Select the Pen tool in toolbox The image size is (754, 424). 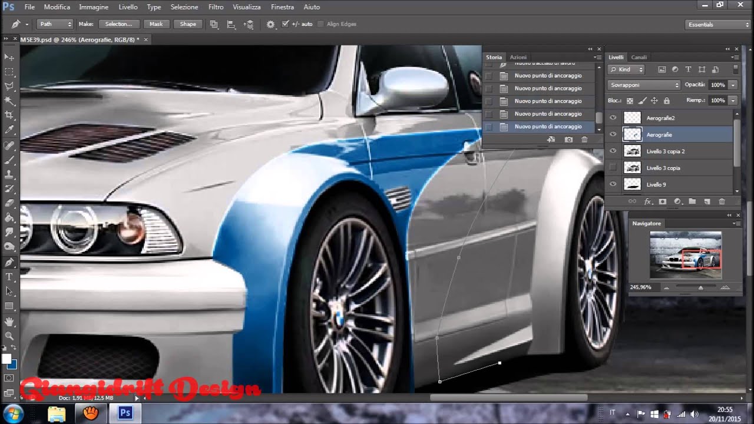point(9,262)
